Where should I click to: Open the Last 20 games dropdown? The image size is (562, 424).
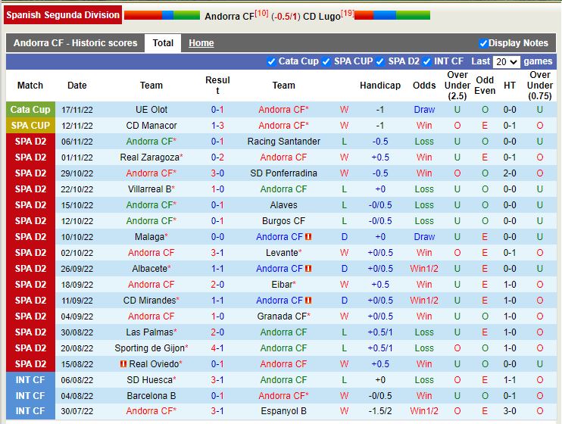click(x=506, y=61)
